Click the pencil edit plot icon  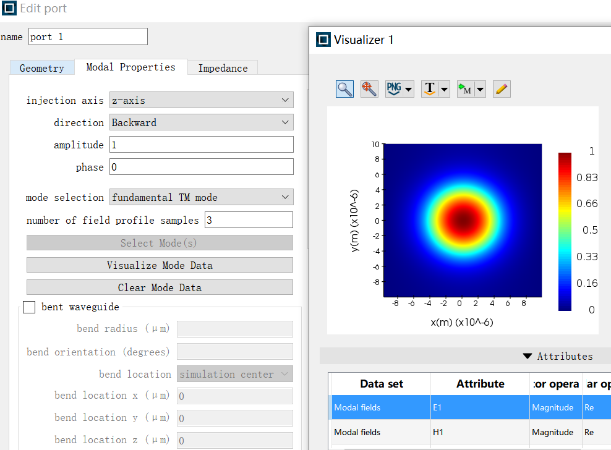[502, 89]
